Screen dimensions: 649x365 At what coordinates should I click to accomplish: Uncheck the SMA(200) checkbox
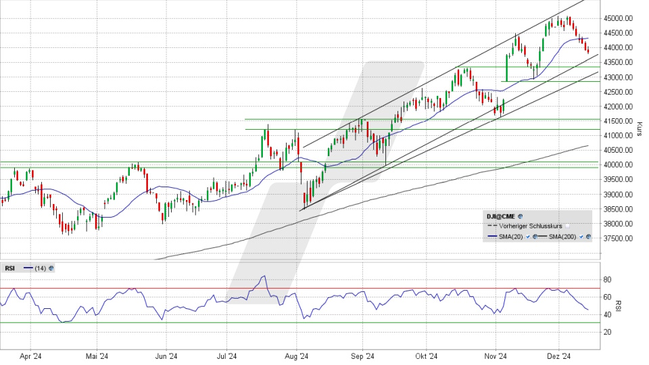pyautogui.click(x=581, y=237)
